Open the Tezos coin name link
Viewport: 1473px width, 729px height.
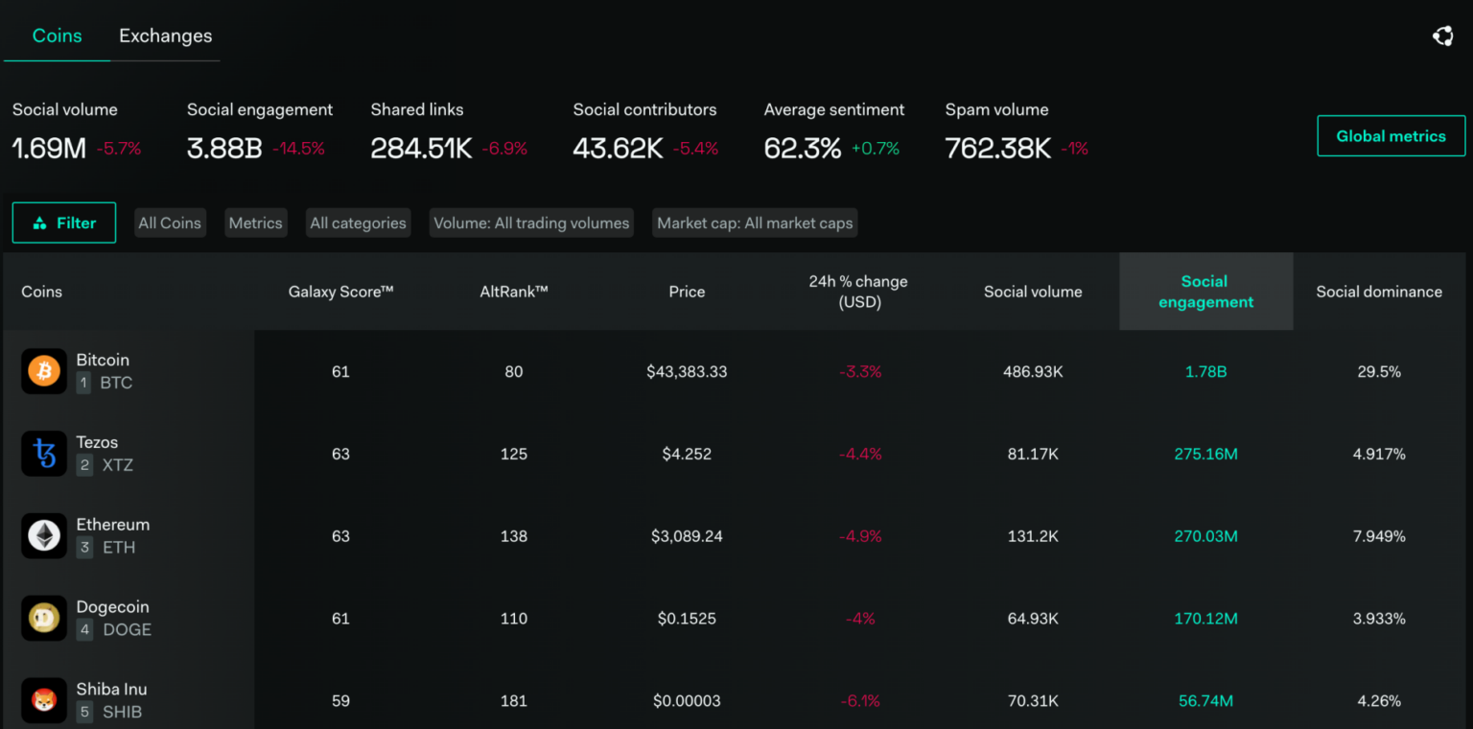pyautogui.click(x=97, y=442)
